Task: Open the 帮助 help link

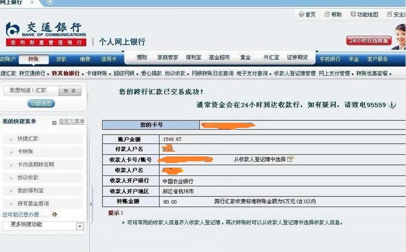Action: tap(333, 15)
